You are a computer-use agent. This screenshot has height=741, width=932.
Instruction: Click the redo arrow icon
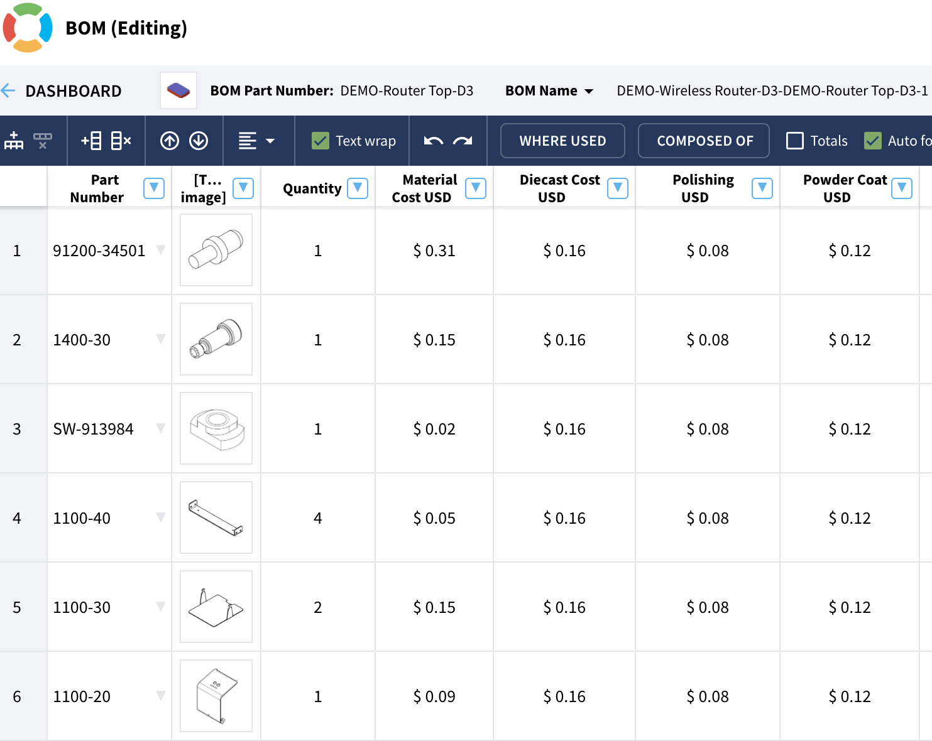click(463, 141)
